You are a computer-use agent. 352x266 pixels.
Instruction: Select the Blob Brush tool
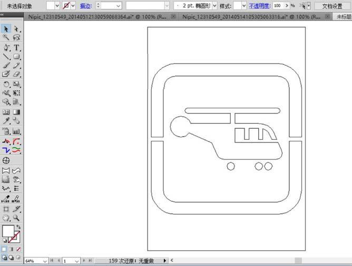click(6, 74)
